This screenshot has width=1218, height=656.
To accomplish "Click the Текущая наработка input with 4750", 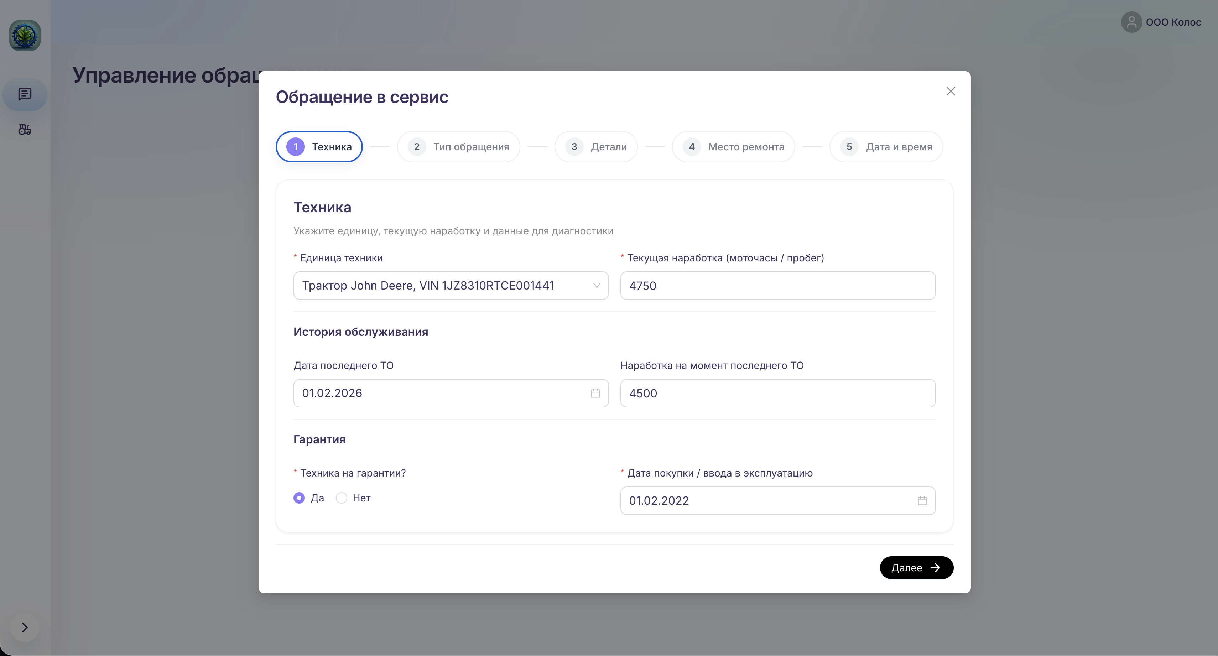I will (777, 286).
